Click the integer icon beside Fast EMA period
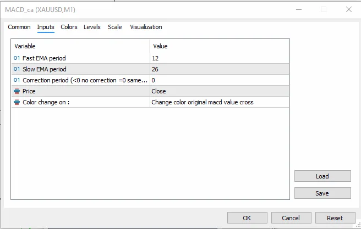The width and height of the screenshot is (361, 229). (17, 58)
